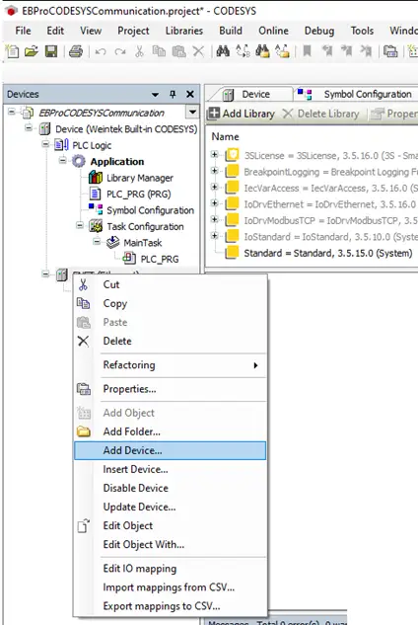The image size is (418, 625).
Task: Click the Application gear icon in the tree
Action: (79, 161)
